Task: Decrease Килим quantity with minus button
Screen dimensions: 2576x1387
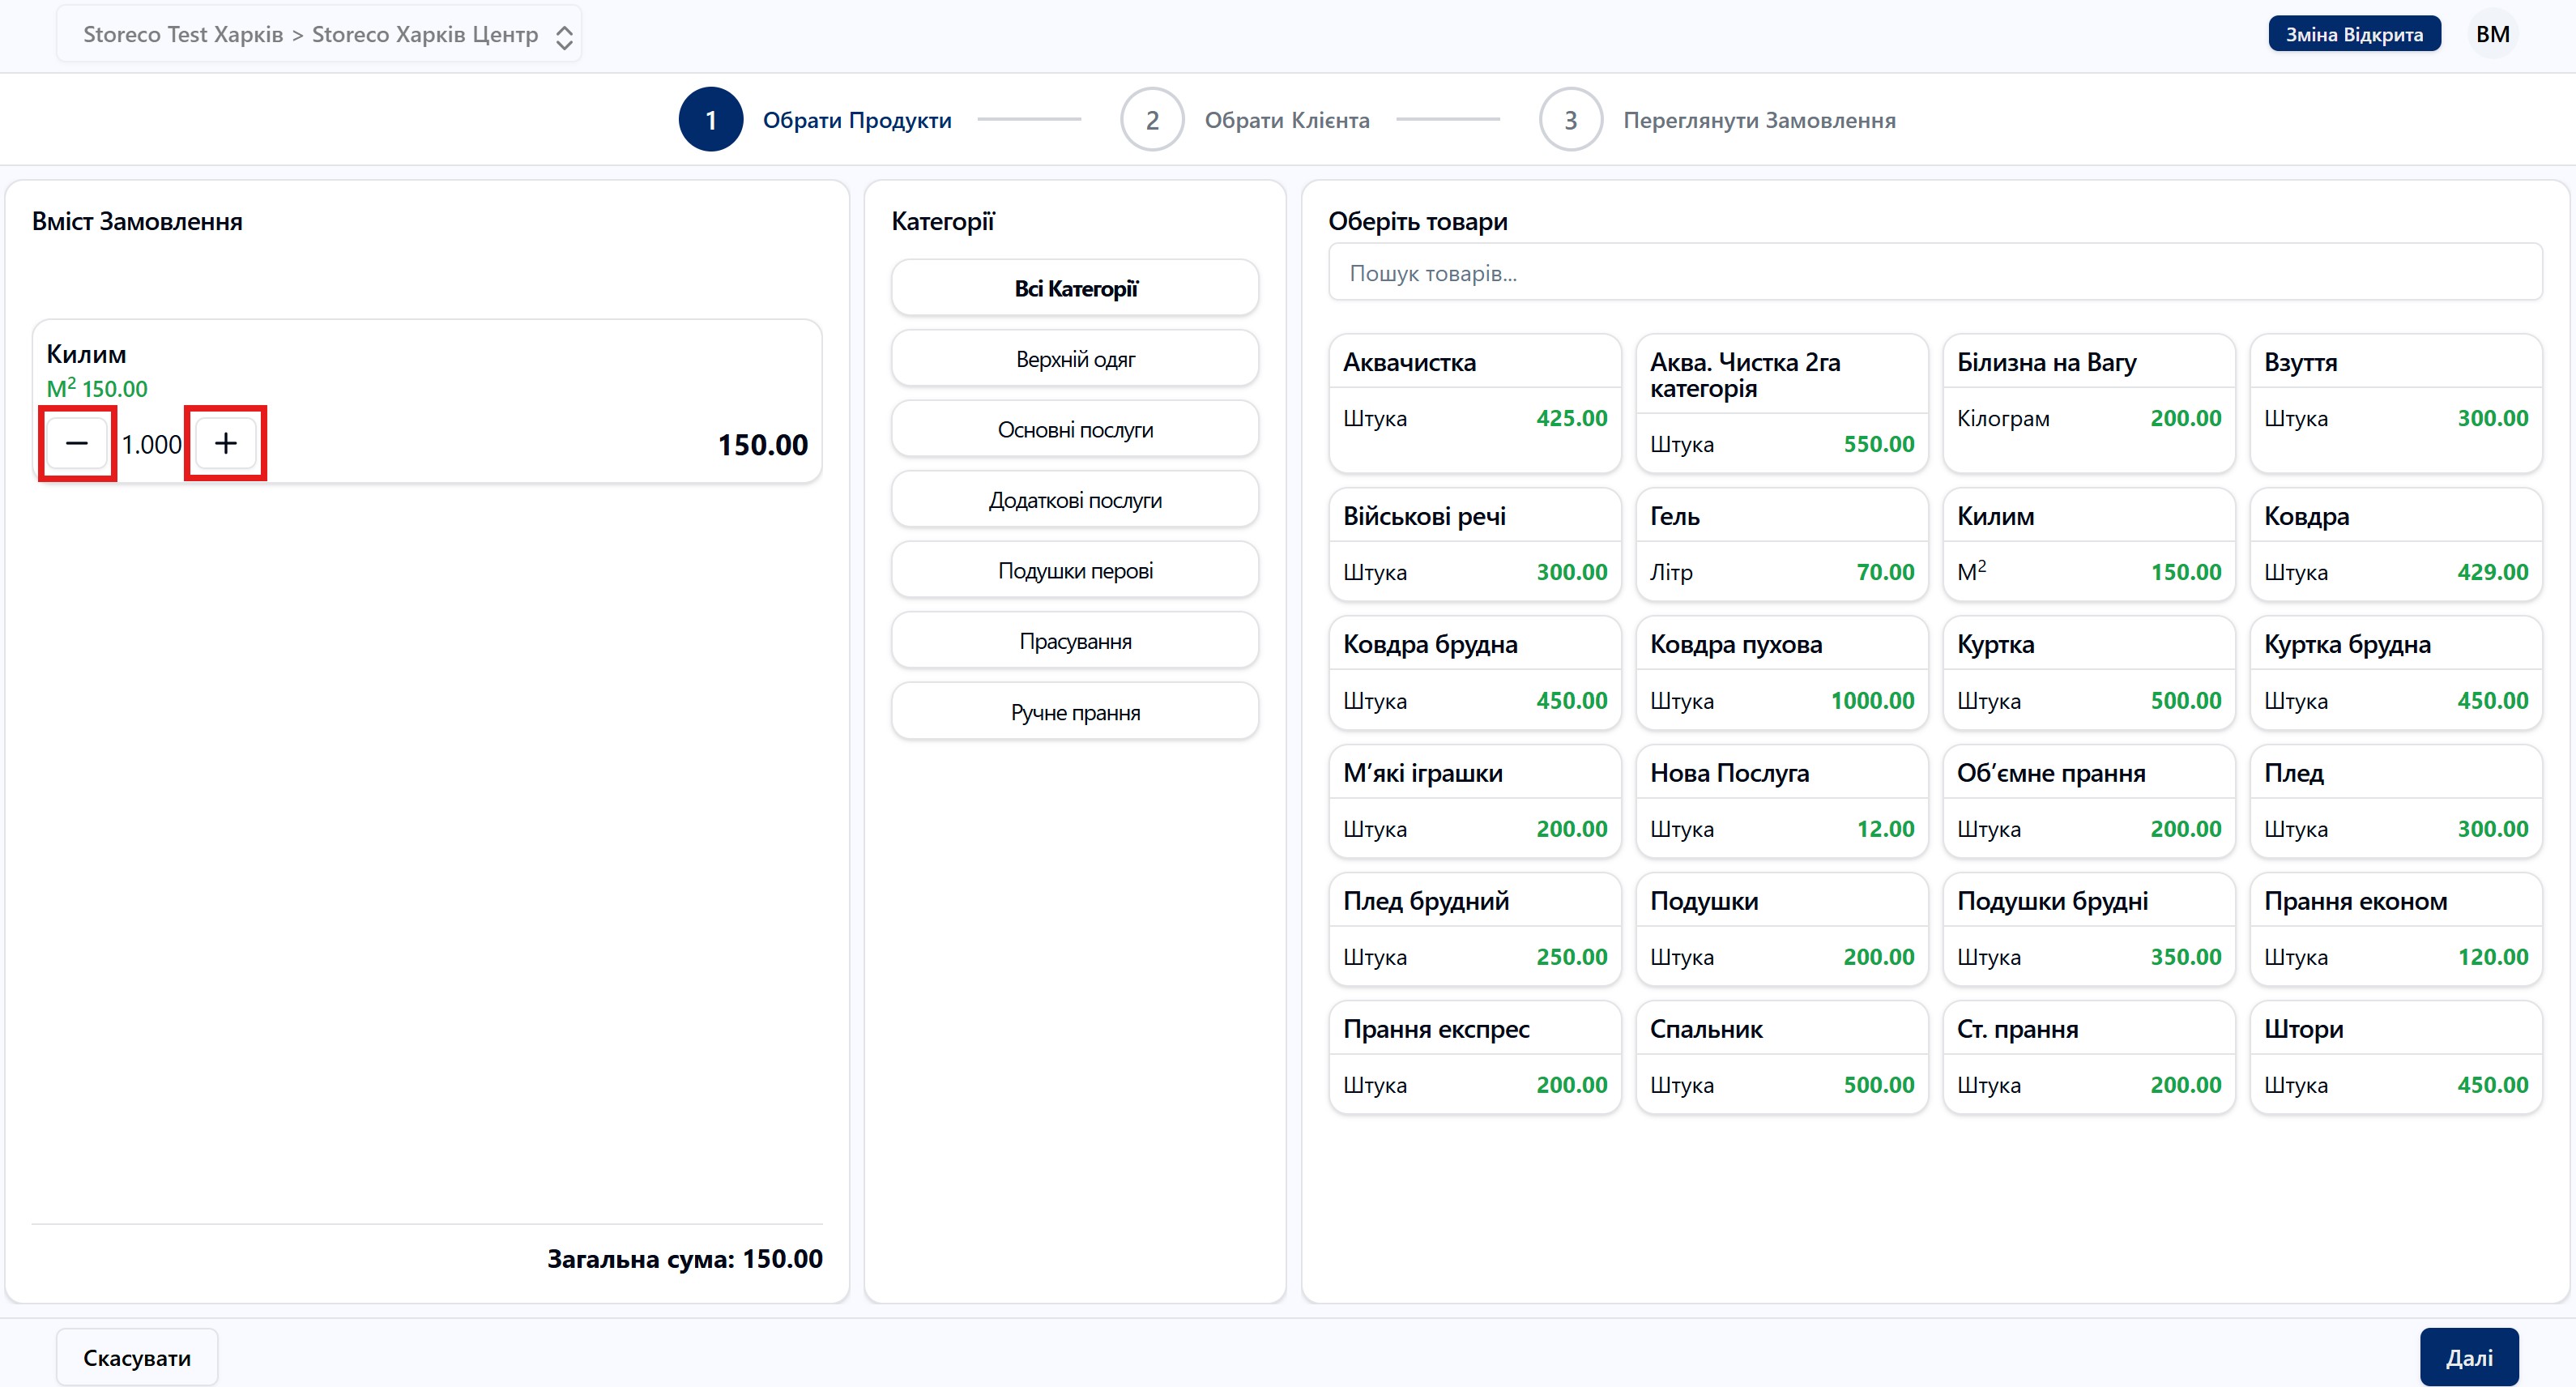Action: pyautogui.click(x=77, y=443)
